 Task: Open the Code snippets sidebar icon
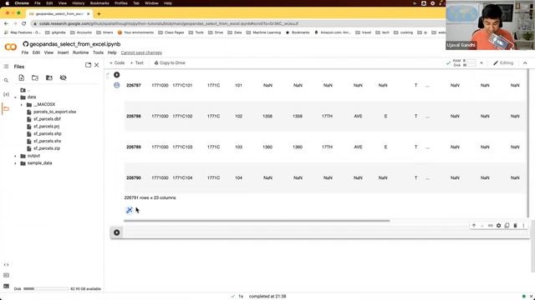(x=6, y=265)
